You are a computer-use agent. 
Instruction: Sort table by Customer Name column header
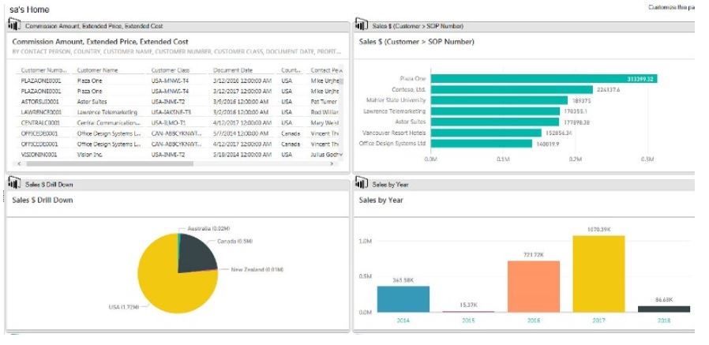97,70
